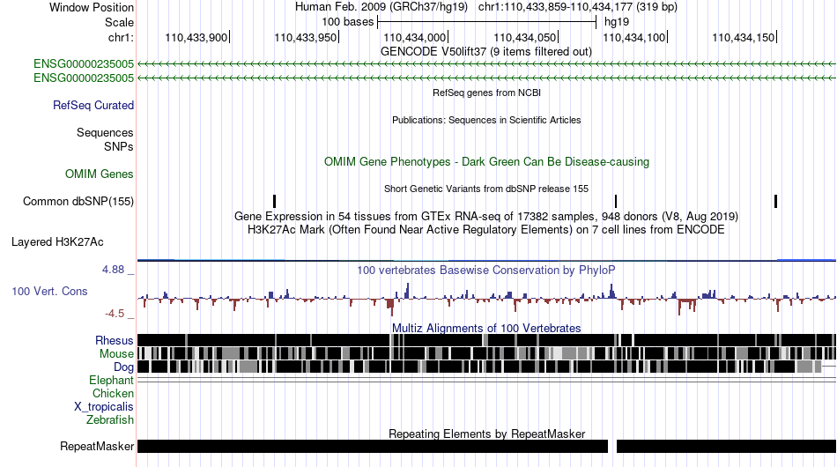Select the Mouse alignment row label
837x467 pixels.
[x=116, y=354]
